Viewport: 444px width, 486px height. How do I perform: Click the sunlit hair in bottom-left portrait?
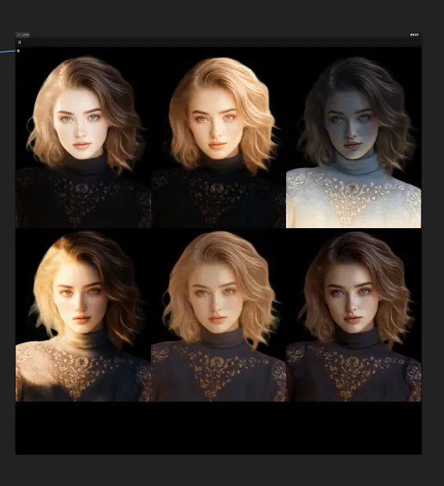click(51, 273)
